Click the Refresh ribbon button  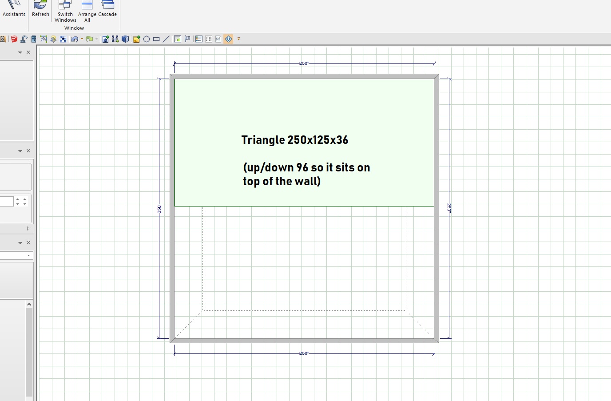(x=40, y=9)
